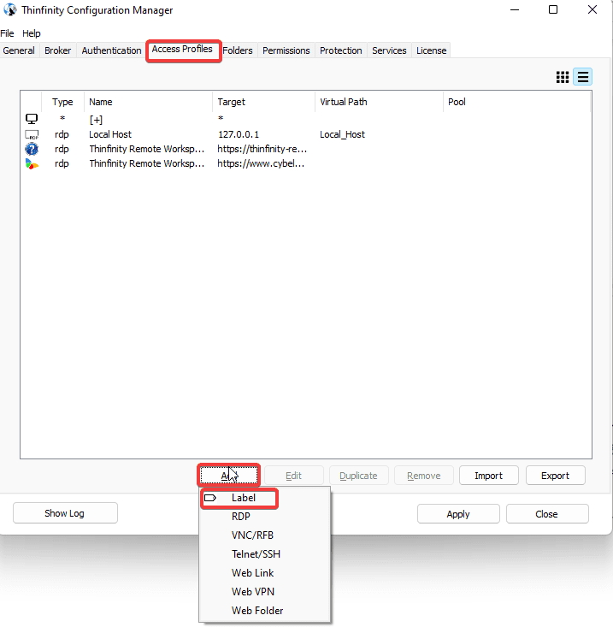Sort by the Virtual Path column header
This screenshot has width=613, height=627.
[380, 102]
